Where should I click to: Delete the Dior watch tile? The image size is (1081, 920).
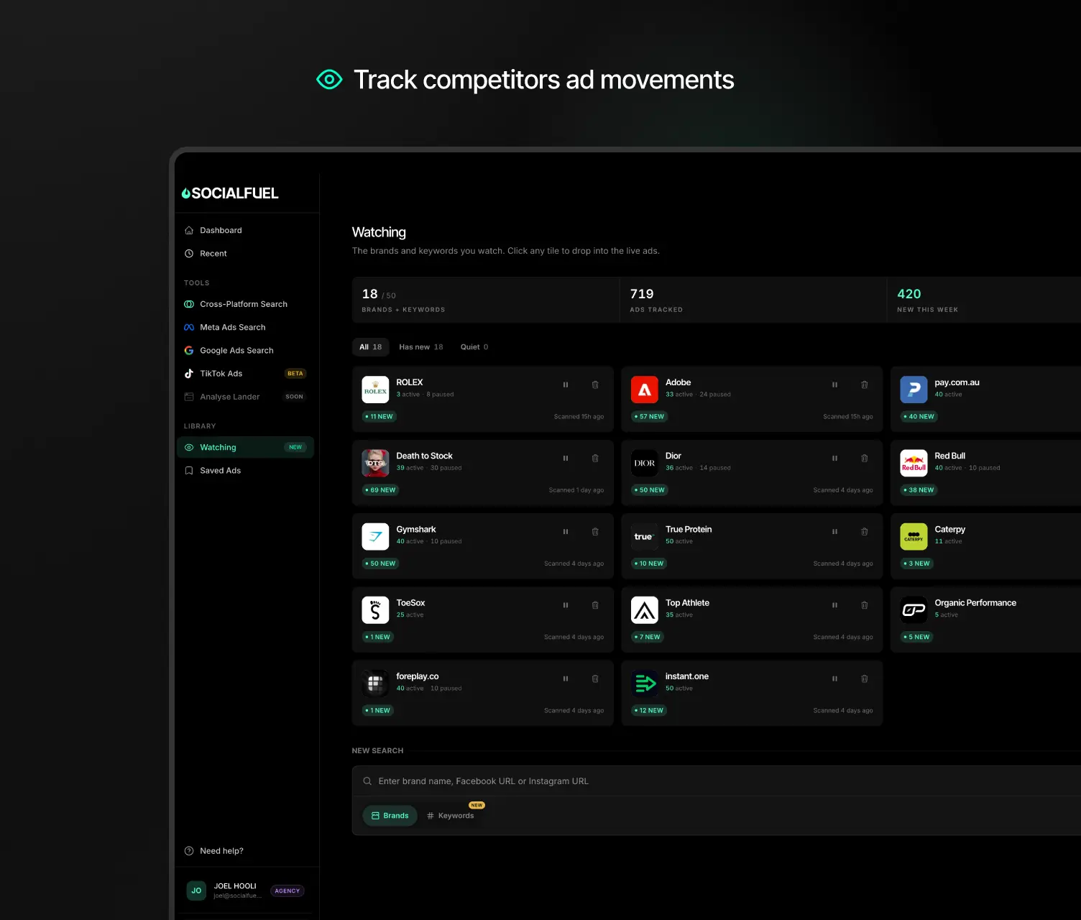(865, 458)
